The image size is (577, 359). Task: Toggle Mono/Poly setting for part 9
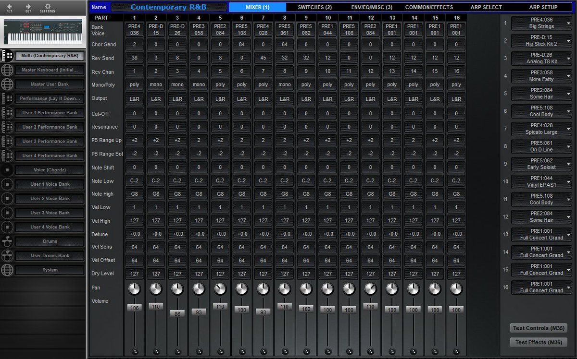(306, 84)
